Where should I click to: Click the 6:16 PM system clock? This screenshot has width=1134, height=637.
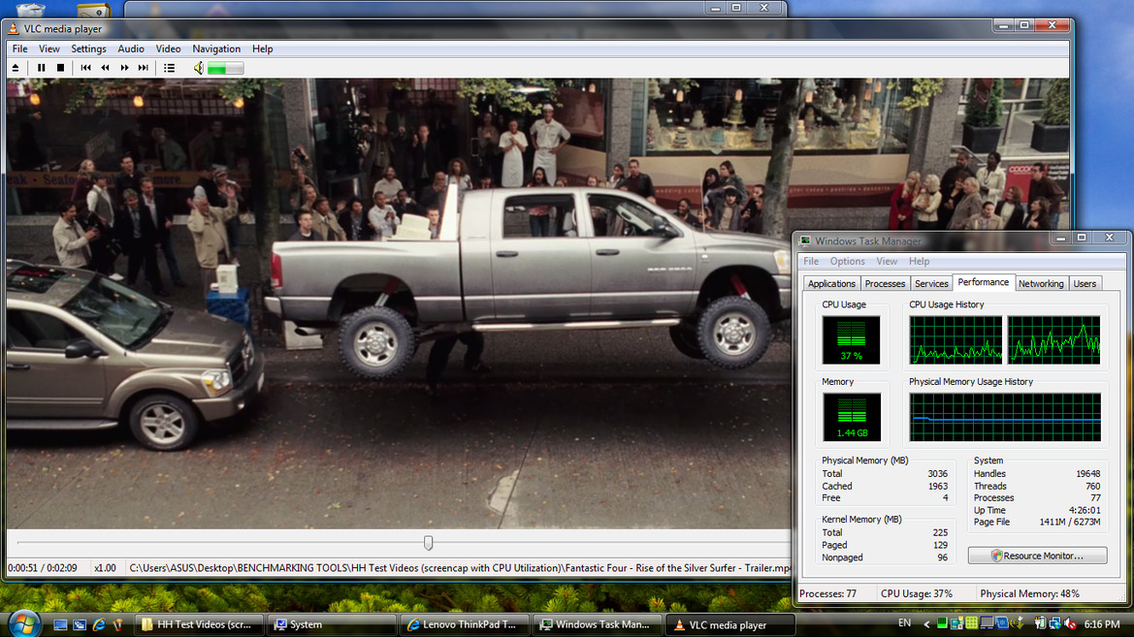tap(1102, 623)
